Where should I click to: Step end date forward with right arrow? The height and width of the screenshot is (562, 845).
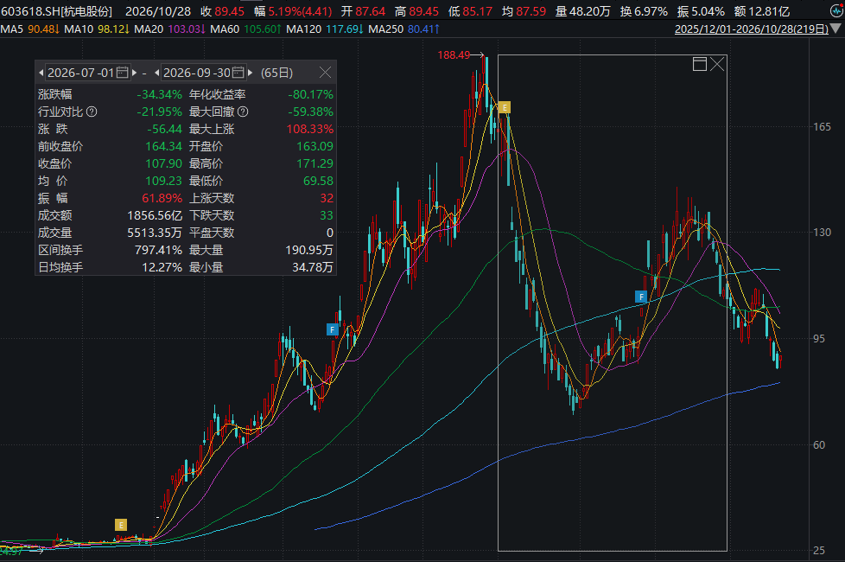[250, 73]
